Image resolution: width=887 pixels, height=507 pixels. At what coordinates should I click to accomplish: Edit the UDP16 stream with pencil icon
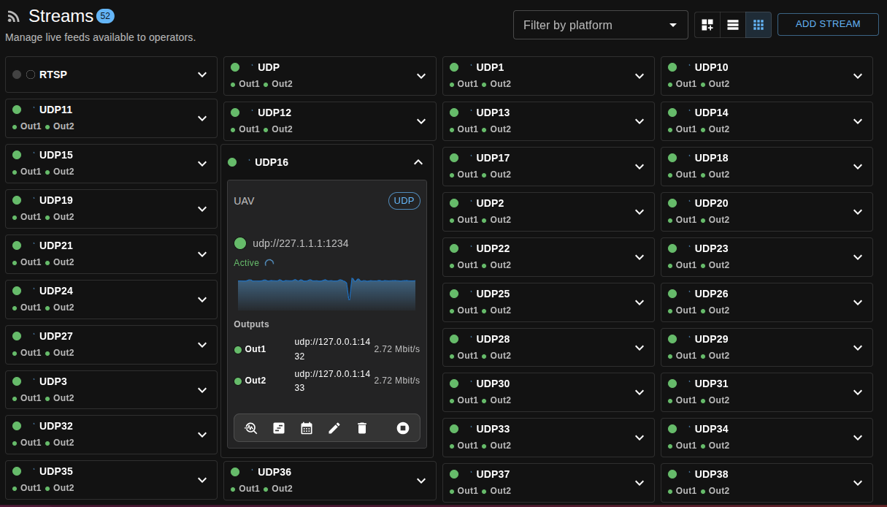tap(334, 428)
